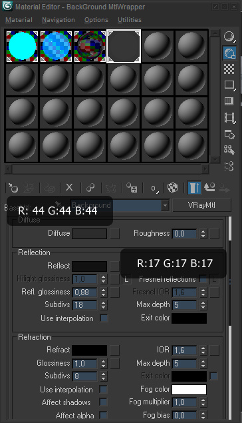Click the Make Unique icon

110,188
